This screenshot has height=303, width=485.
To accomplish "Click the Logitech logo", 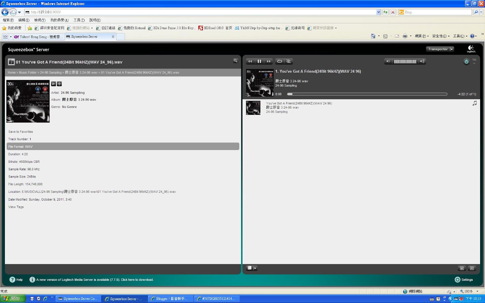I will pyautogui.click(x=471, y=49).
